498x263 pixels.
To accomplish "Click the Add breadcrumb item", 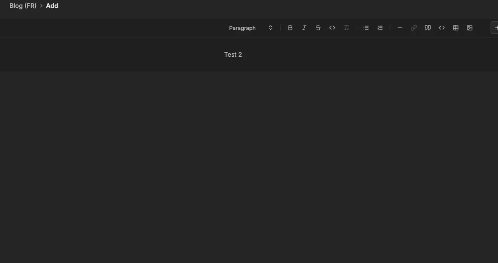I will [52, 6].
